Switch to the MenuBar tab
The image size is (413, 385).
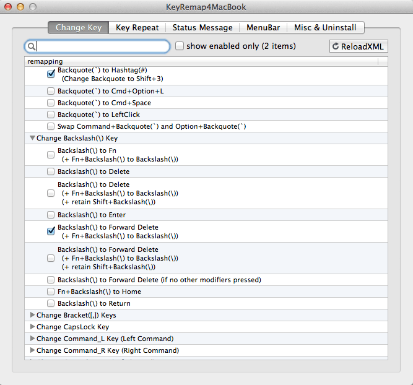pos(263,27)
